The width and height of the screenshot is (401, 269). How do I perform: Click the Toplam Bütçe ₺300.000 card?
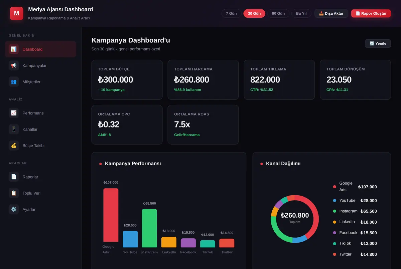click(x=127, y=80)
